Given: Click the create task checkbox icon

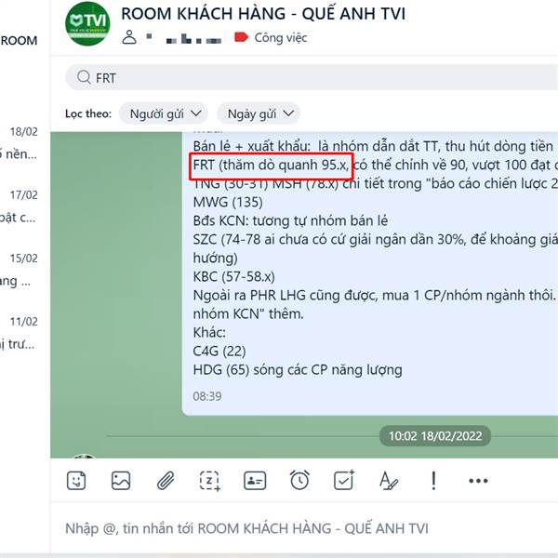Looking at the screenshot, I should pos(344,481).
